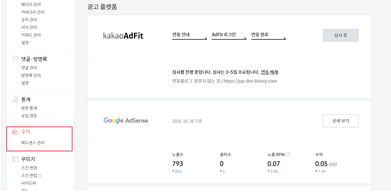Screen dimensions: 391x192
Task: Open 댓글 관리
Action: tap(29, 68)
